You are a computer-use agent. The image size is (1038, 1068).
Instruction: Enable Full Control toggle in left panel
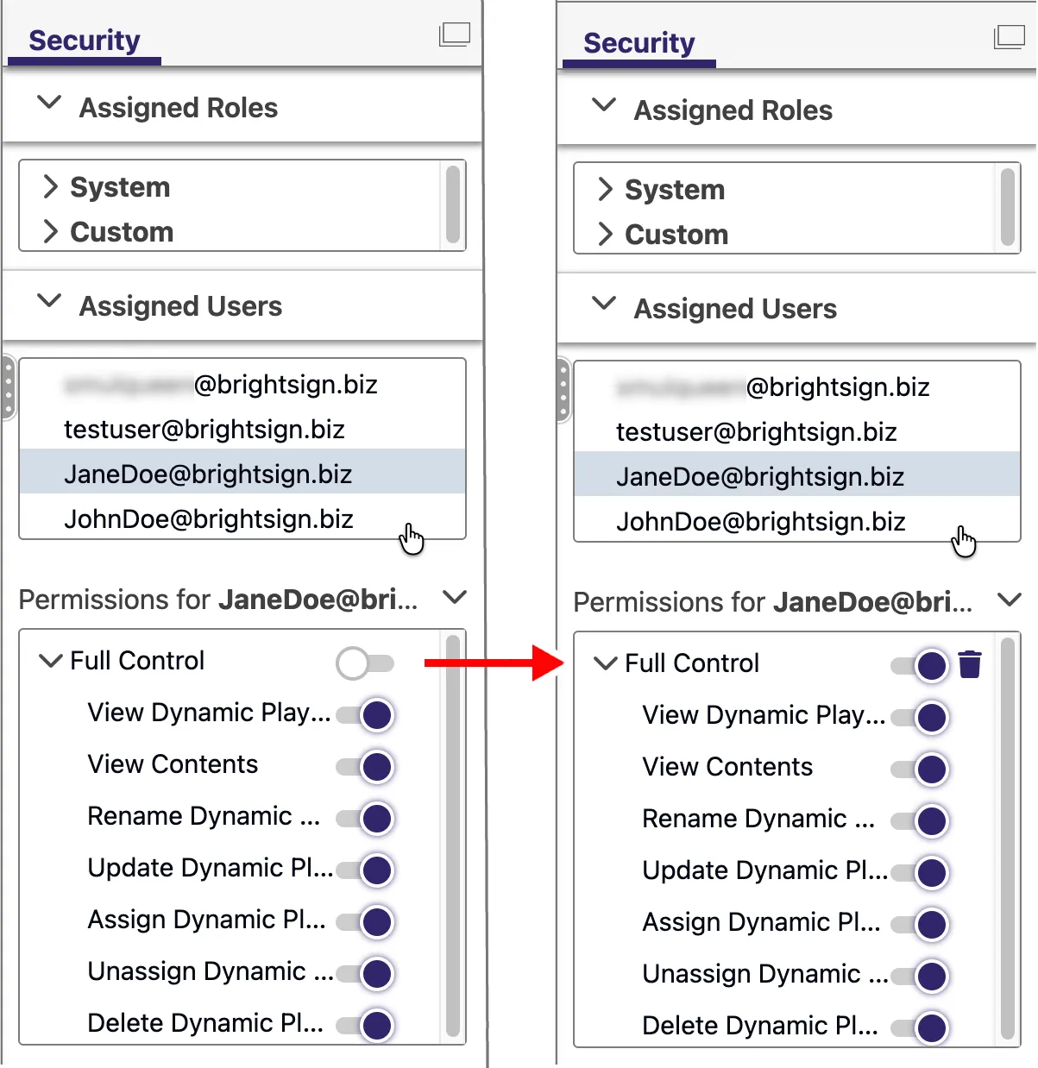click(x=365, y=663)
